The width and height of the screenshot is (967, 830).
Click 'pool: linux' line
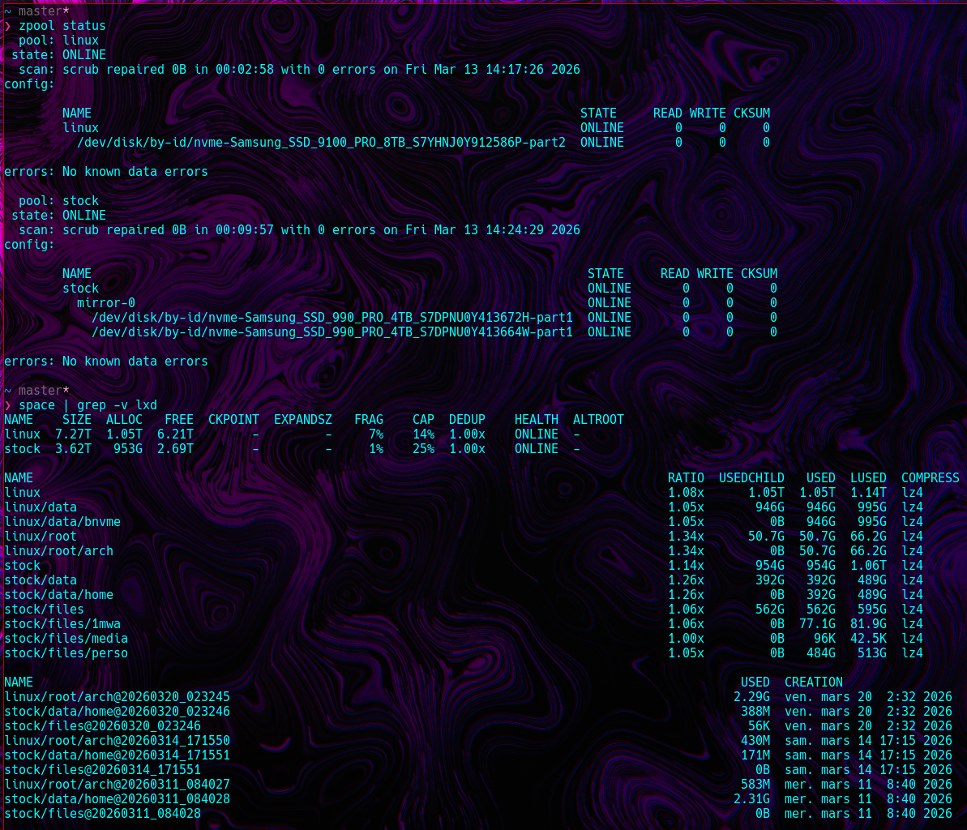point(58,41)
